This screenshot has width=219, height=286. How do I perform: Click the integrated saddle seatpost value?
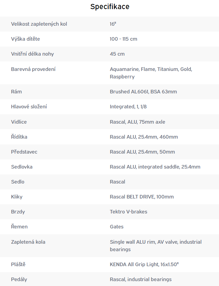click(155, 167)
